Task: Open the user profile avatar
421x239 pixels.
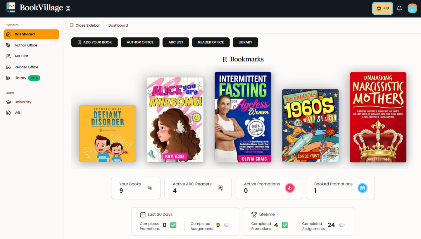Action: (x=412, y=8)
